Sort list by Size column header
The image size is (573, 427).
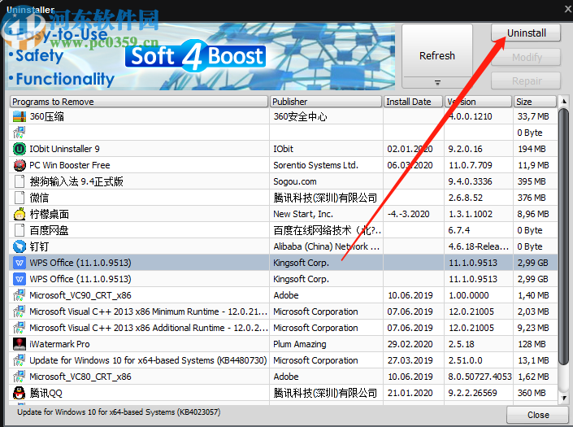pos(535,102)
